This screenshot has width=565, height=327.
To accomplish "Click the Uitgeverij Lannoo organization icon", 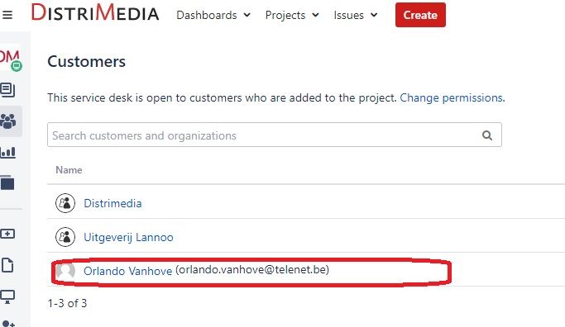I will click(65, 237).
